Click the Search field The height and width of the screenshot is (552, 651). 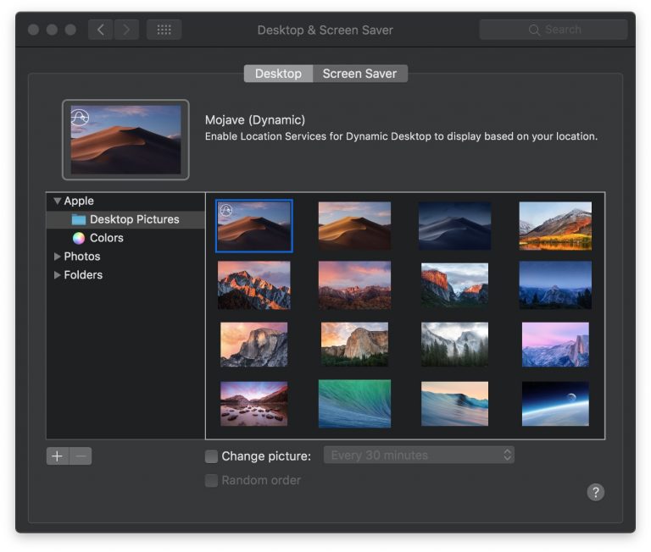553,30
